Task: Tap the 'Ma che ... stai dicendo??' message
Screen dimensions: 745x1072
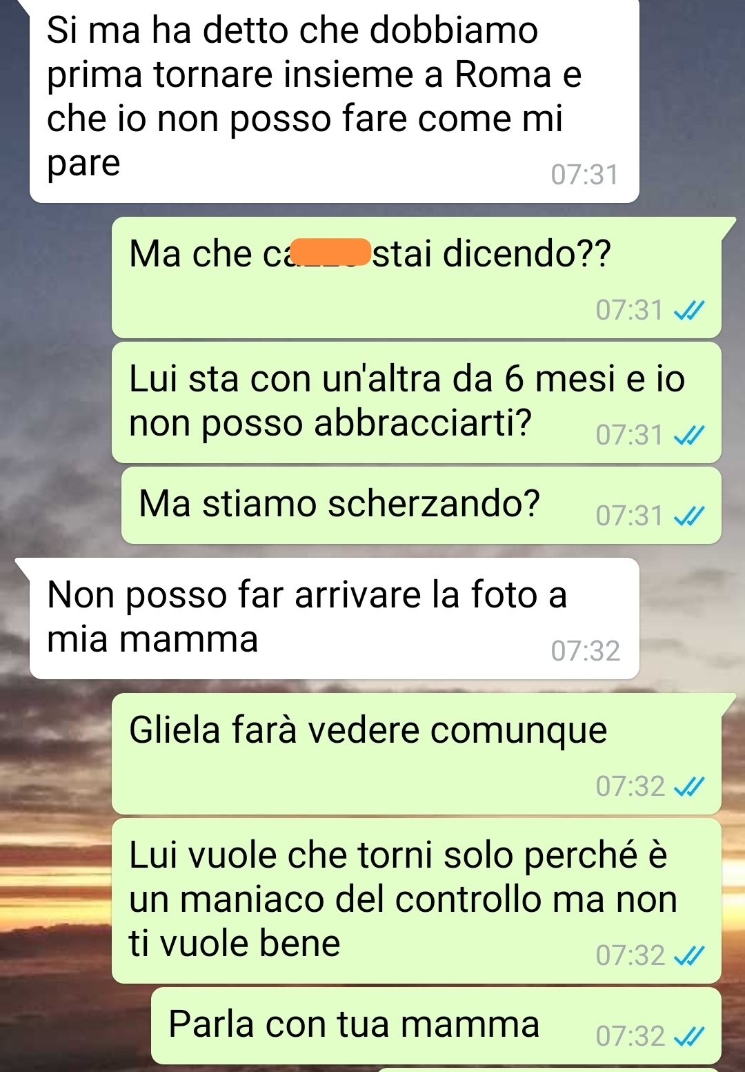Action: click(417, 277)
